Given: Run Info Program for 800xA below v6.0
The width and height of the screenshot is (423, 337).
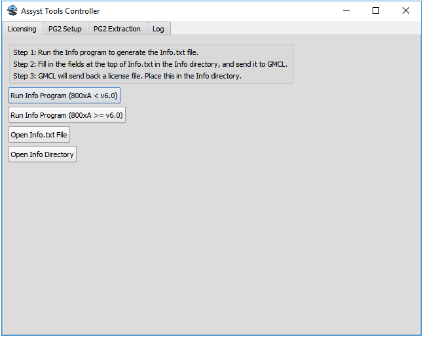Looking at the screenshot, I should 64,96.
